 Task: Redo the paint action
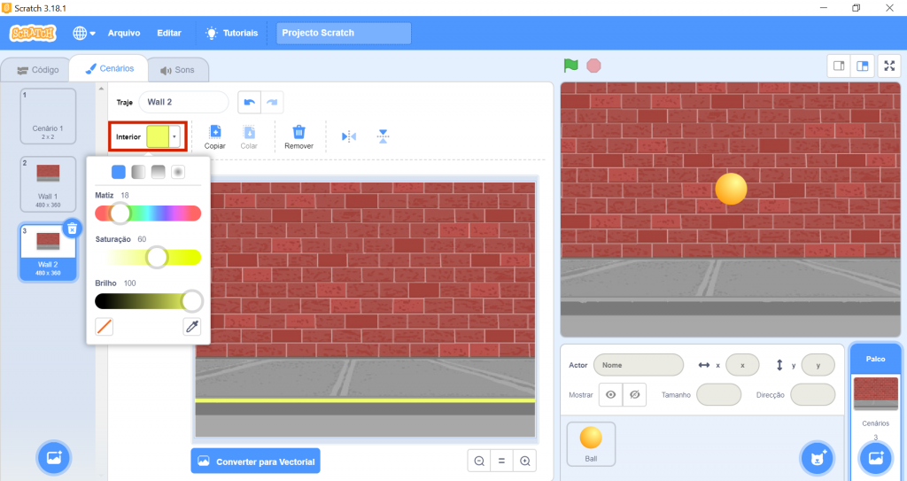pyautogui.click(x=272, y=102)
